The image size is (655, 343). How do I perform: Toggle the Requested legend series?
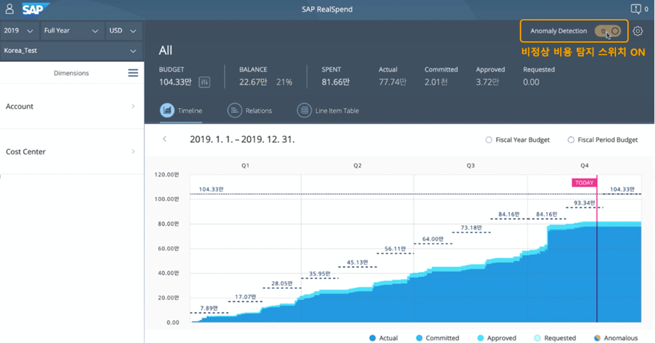(x=555, y=338)
